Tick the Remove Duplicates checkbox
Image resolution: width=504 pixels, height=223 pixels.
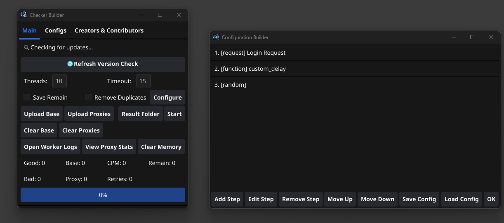tap(88, 97)
